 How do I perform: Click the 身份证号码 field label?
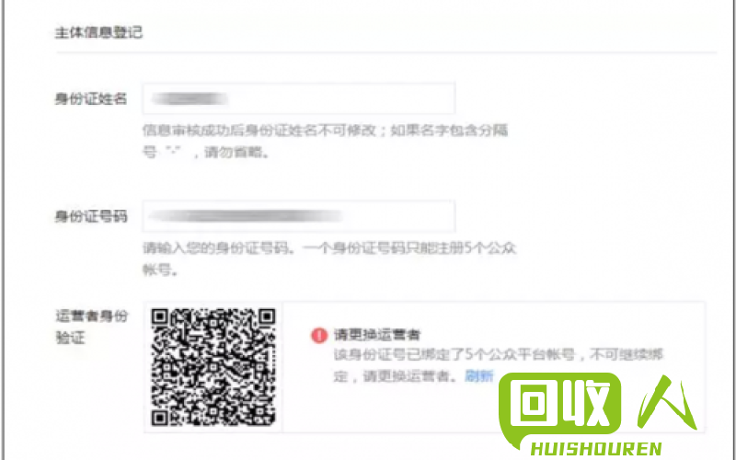(91, 216)
